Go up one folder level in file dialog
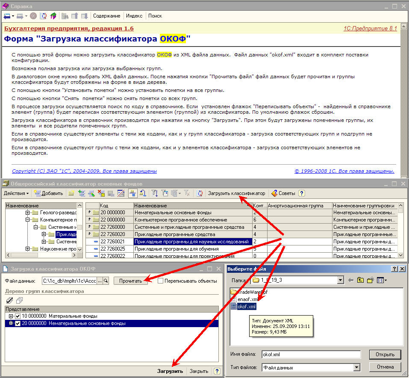The width and height of the screenshot is (409, 378). 359,281
